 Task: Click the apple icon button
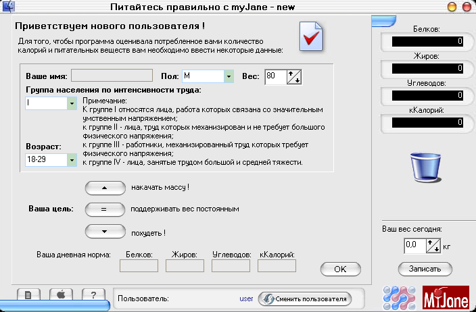click(x=60, y=294)
